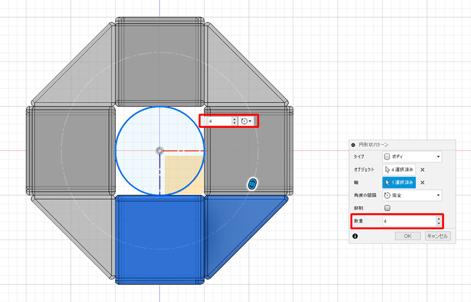Increase the canvas quantity with up arrow
The width and height of the screenshot is (471, 302).
(234, 119)
